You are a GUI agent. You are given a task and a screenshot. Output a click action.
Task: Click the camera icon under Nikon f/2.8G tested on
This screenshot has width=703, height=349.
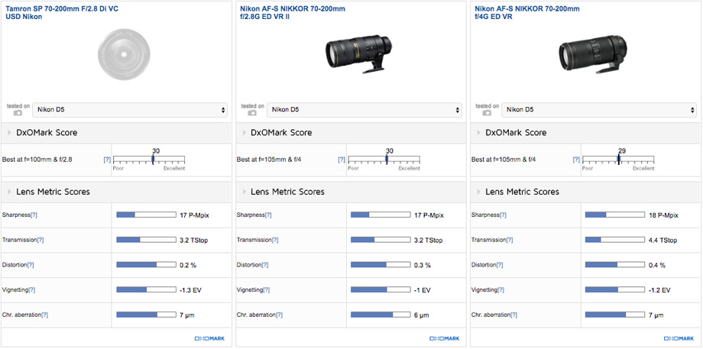point(252,113)
